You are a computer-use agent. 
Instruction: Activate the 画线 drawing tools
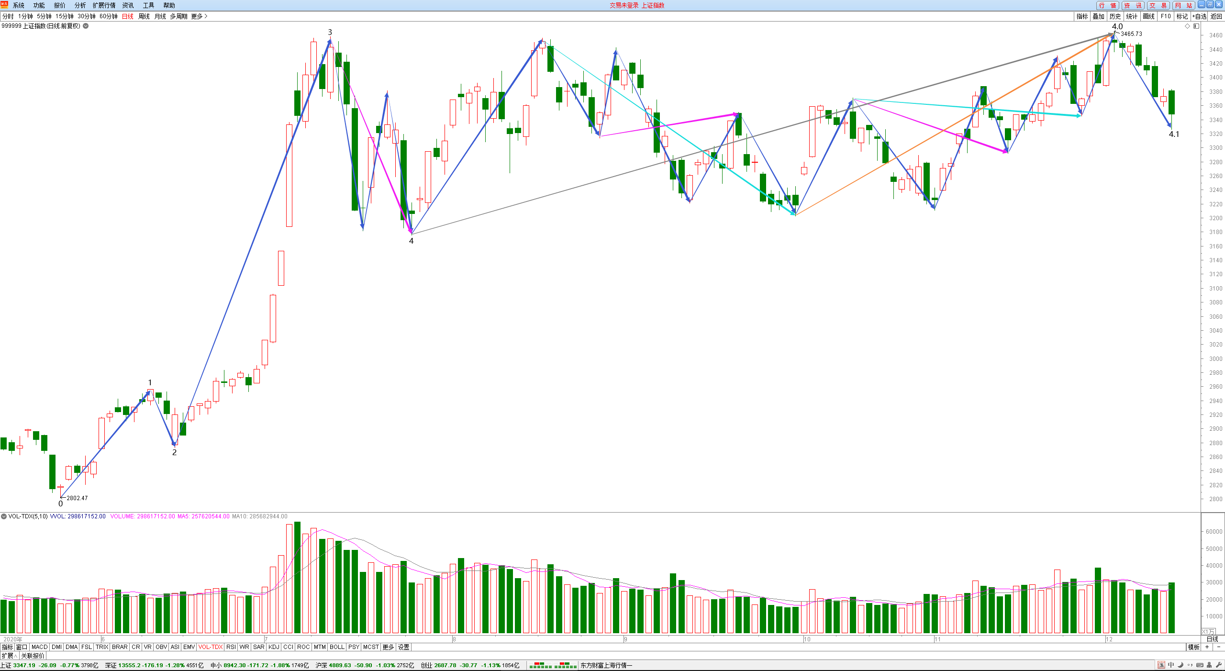(x=1148, y=16)
